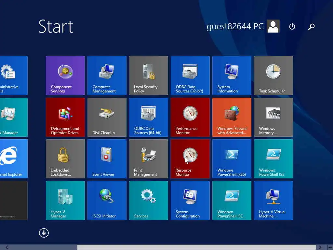Click the scrollbar left arrow
The image size is (333, 250).
click(7, 247)
